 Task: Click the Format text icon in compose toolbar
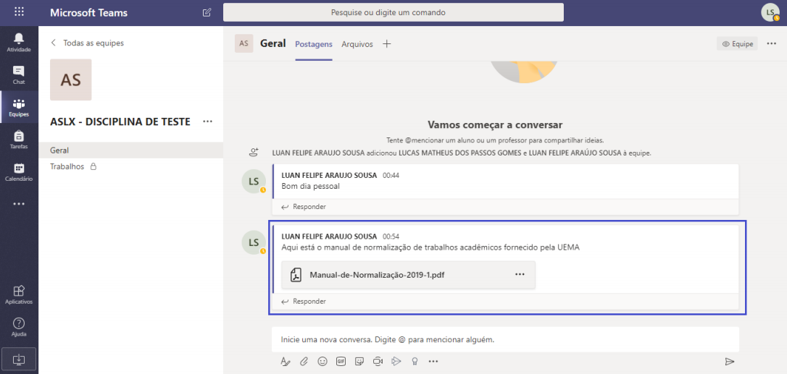285,361
